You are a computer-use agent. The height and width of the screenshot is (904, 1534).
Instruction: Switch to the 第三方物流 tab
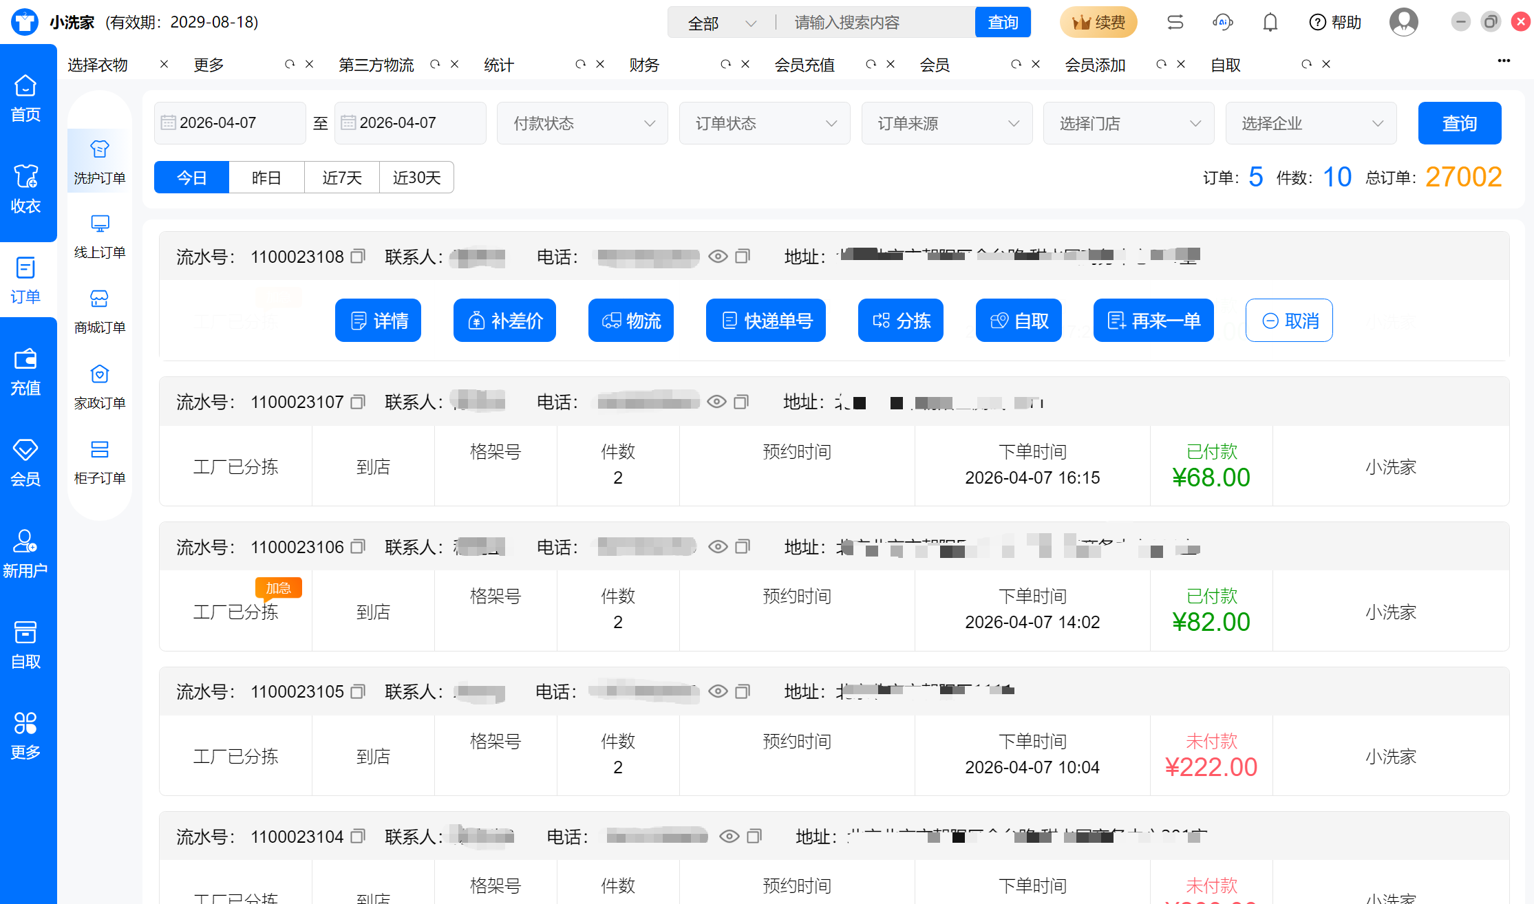376,65
